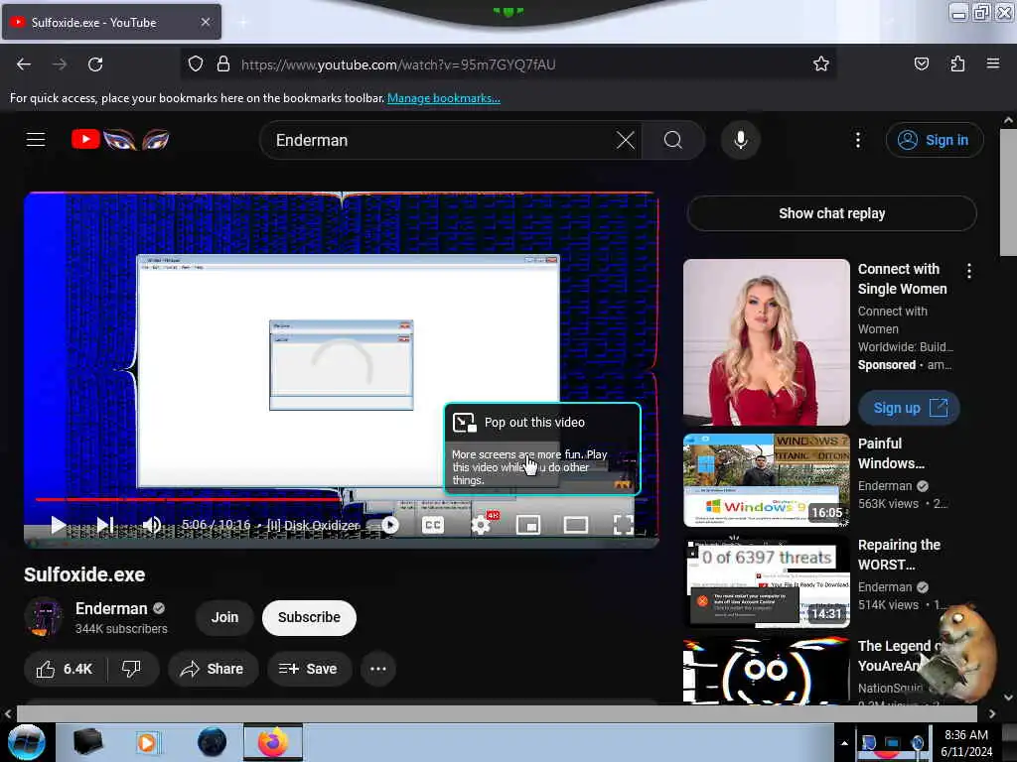The image size is (1017, 762).
Task: Toggle theater mode view
Action: pos(575,525)
